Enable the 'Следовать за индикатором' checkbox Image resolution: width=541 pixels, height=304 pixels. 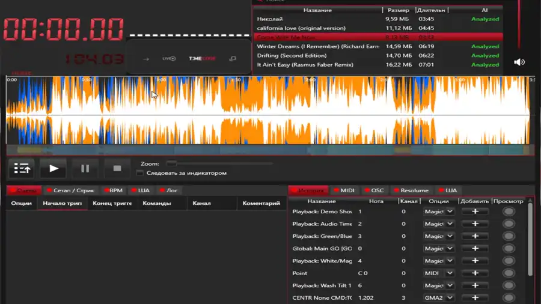tap(140, 173)
